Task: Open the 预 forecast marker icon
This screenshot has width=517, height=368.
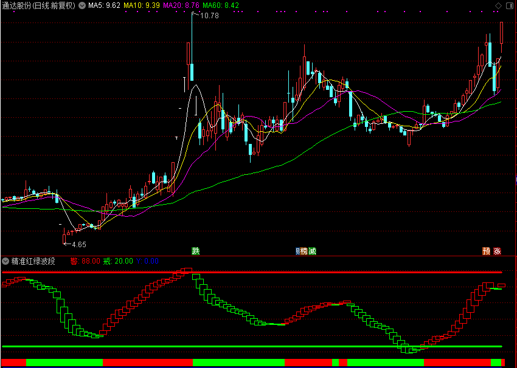Action: pos(486,251)
